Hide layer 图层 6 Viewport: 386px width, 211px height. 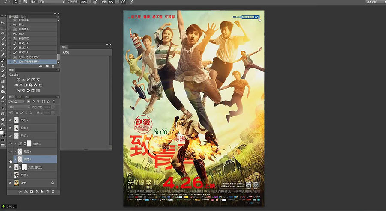coord(10,136)
